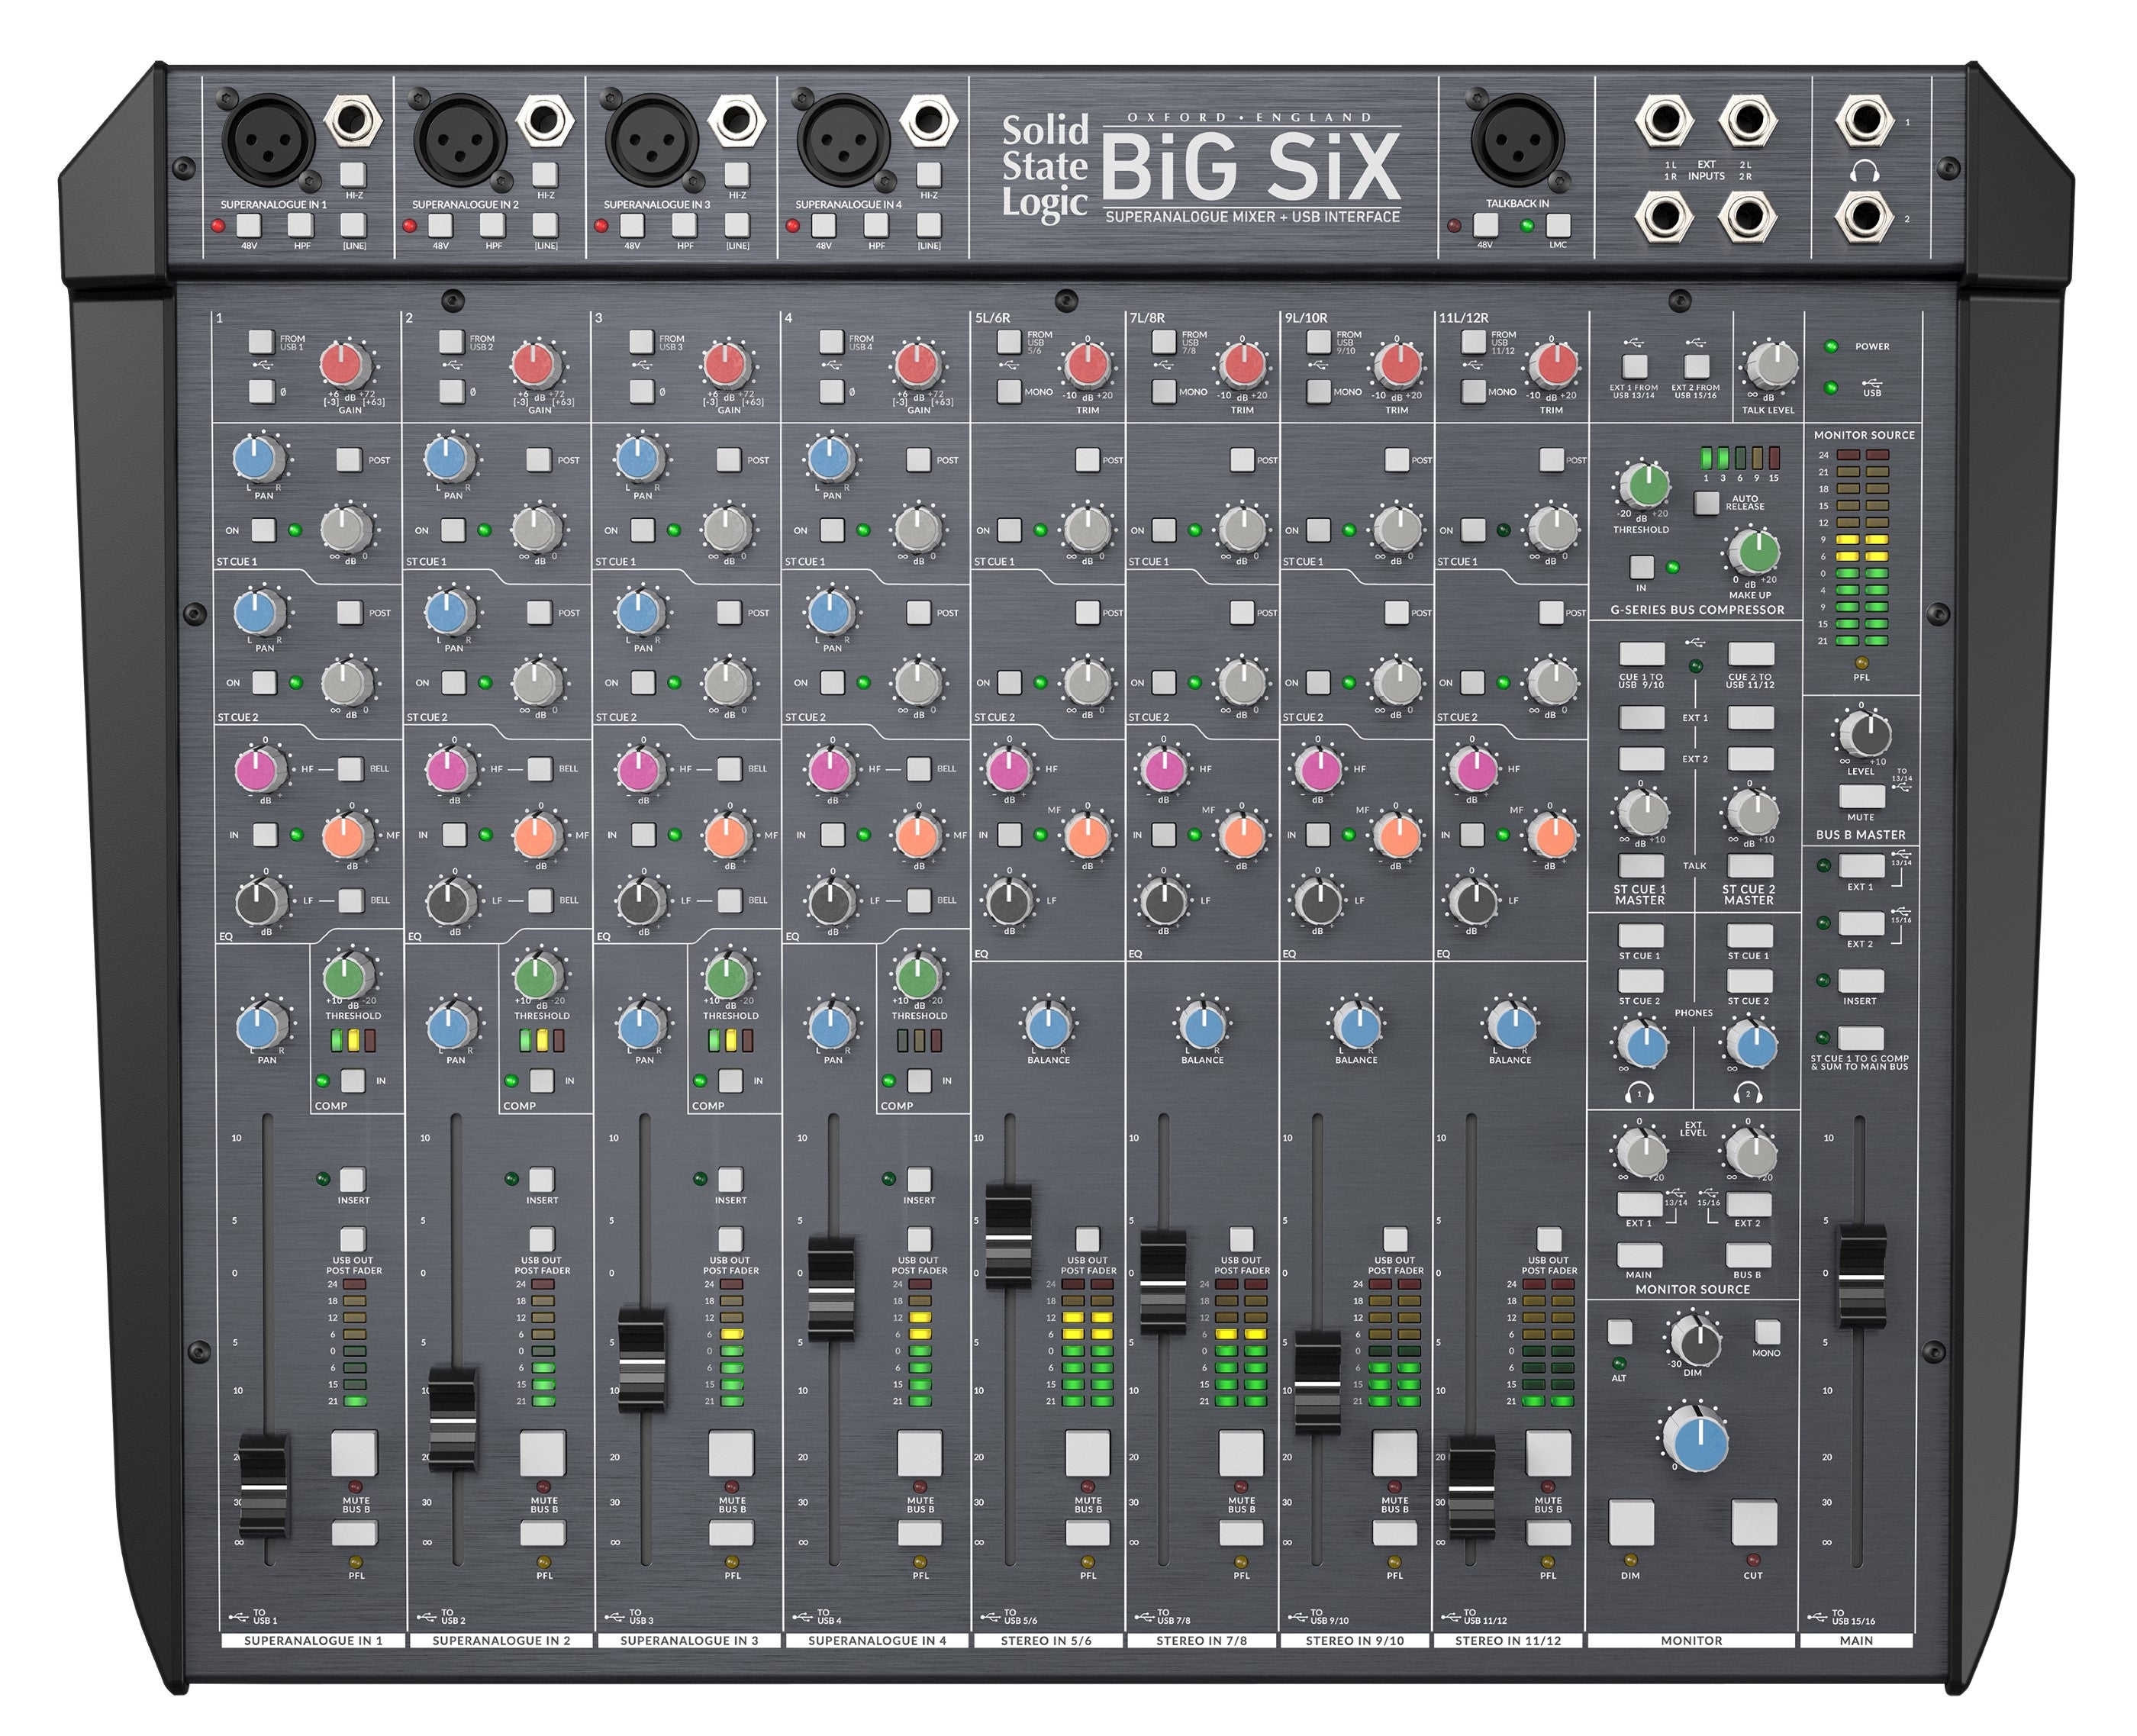
Task: Click headphone output jack 1
Action: [x=1864, y=122]
